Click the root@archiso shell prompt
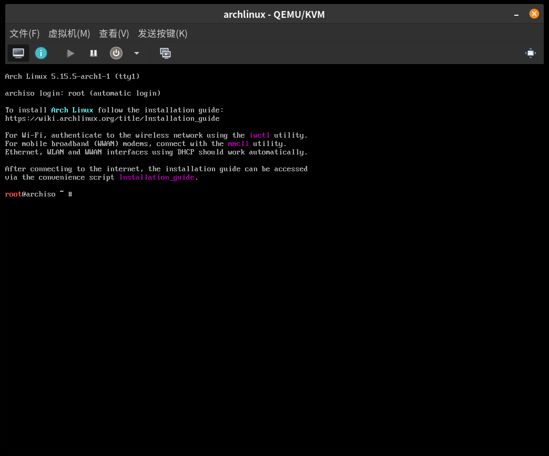This screenshot has width=549, height=456. pyautogui.click(x=38, y=194)
